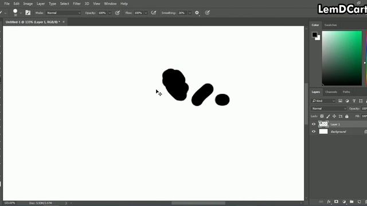Filter layers by pixel layers icon
367x206 pixels.
(x=340, y=101)
